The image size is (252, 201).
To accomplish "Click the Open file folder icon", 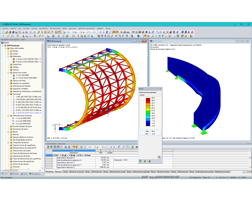I will pos(7,32).
